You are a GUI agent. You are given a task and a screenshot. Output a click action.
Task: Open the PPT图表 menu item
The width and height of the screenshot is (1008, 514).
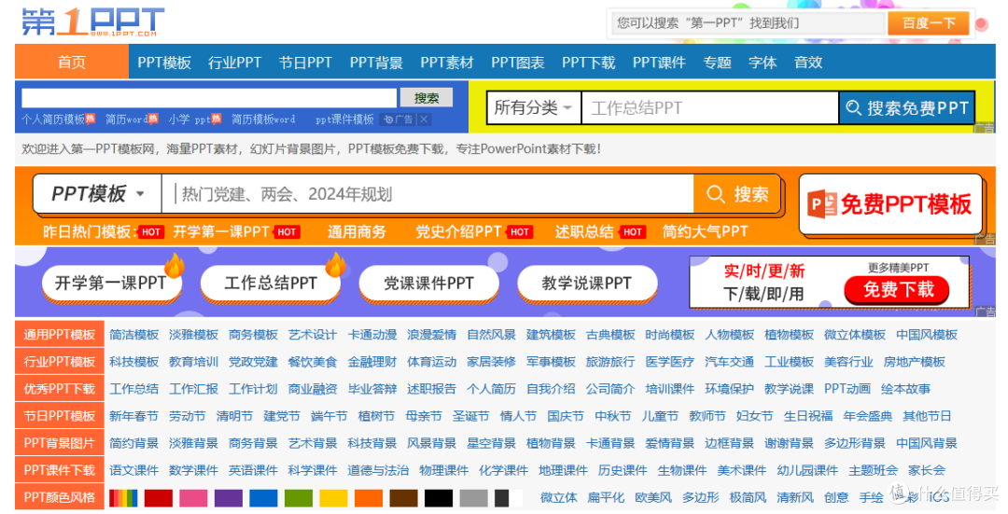click(517, 63)
